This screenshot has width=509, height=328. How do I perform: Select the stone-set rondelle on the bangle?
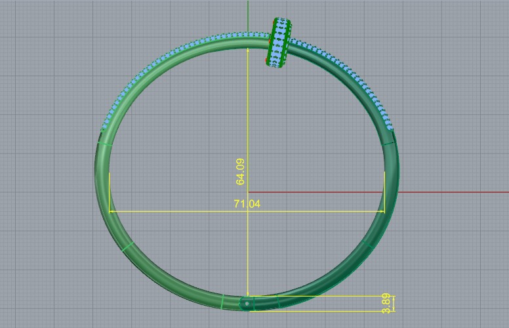[279, 43]
